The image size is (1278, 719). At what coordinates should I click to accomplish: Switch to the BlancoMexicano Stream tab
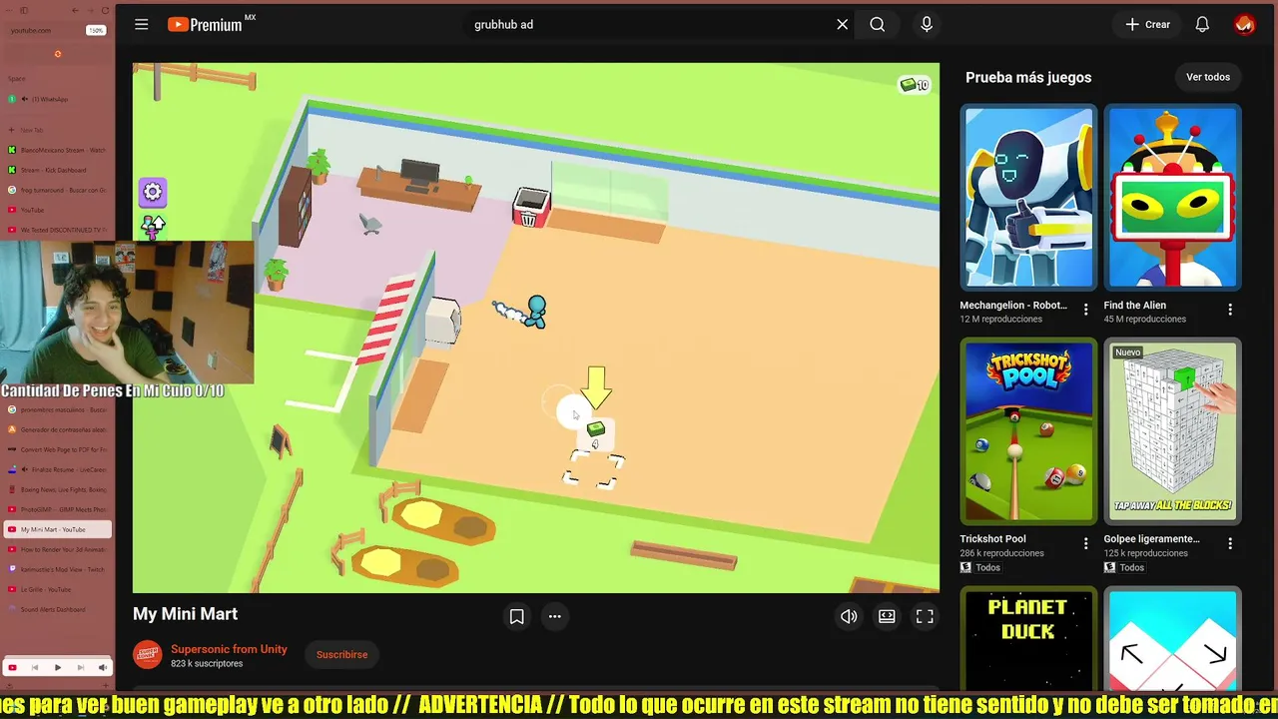[57, 150]
